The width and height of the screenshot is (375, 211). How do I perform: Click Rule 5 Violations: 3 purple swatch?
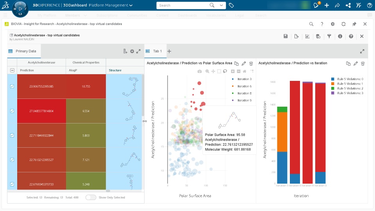[x=333, y=93]
